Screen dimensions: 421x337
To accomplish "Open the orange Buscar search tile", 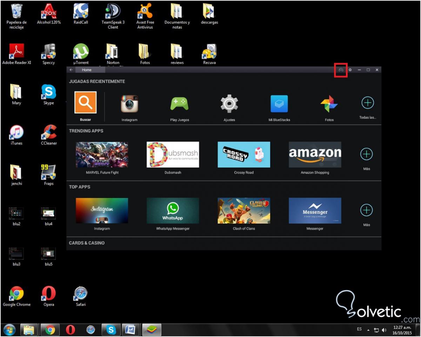I will (86, 102).
